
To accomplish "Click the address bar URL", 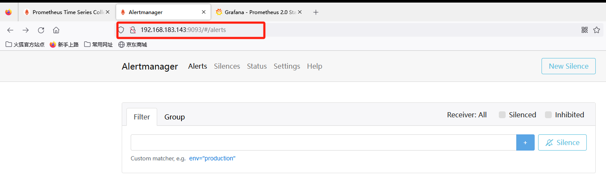I will pyautogui.click(x=183, y=30).
